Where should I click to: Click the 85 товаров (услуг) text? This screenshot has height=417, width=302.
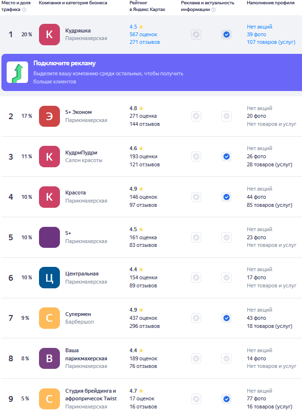269,205
